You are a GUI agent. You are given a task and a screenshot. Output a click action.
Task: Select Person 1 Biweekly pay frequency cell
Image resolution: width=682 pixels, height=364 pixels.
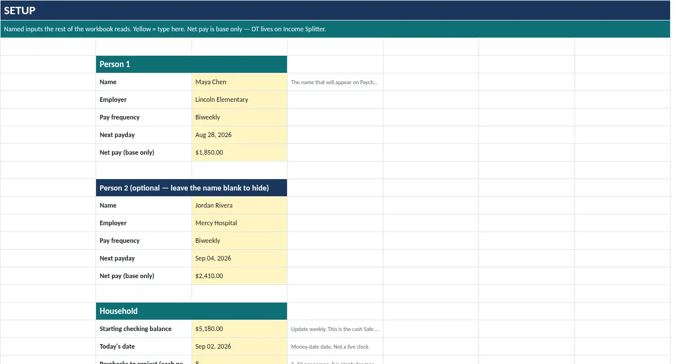[239, 117]
